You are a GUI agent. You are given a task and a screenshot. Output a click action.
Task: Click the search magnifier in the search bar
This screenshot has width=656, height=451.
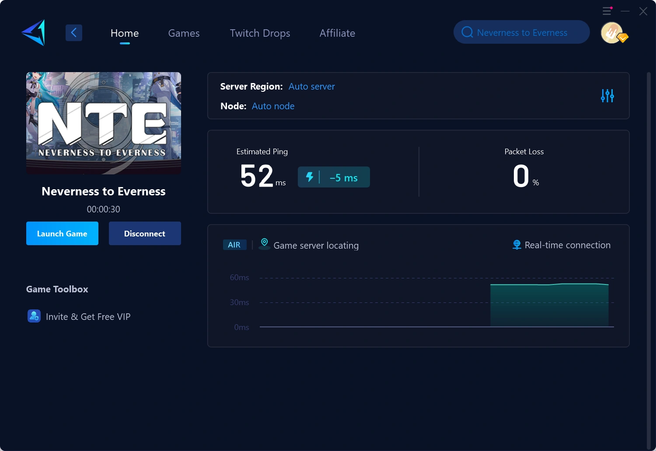click(x=467, y=32)
